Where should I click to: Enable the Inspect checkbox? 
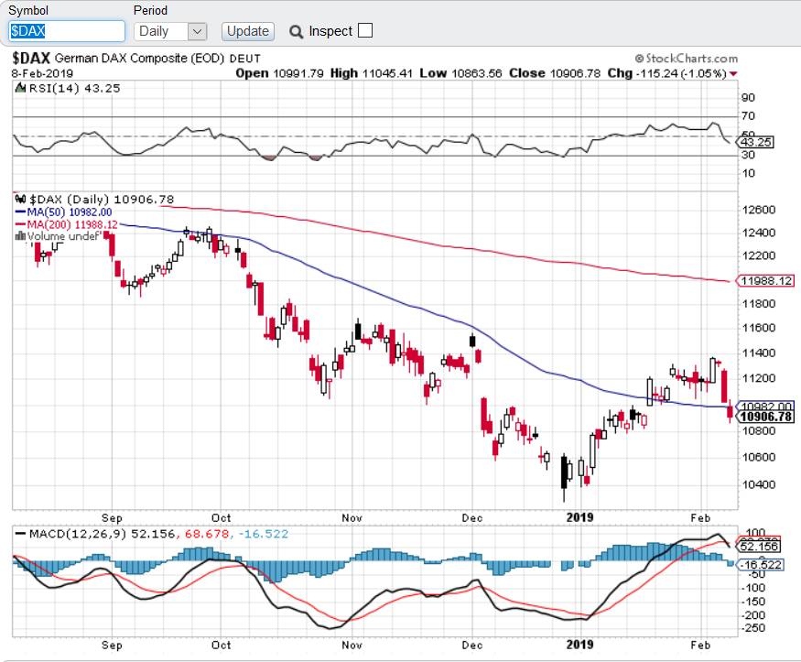click(x=365, y=30)
